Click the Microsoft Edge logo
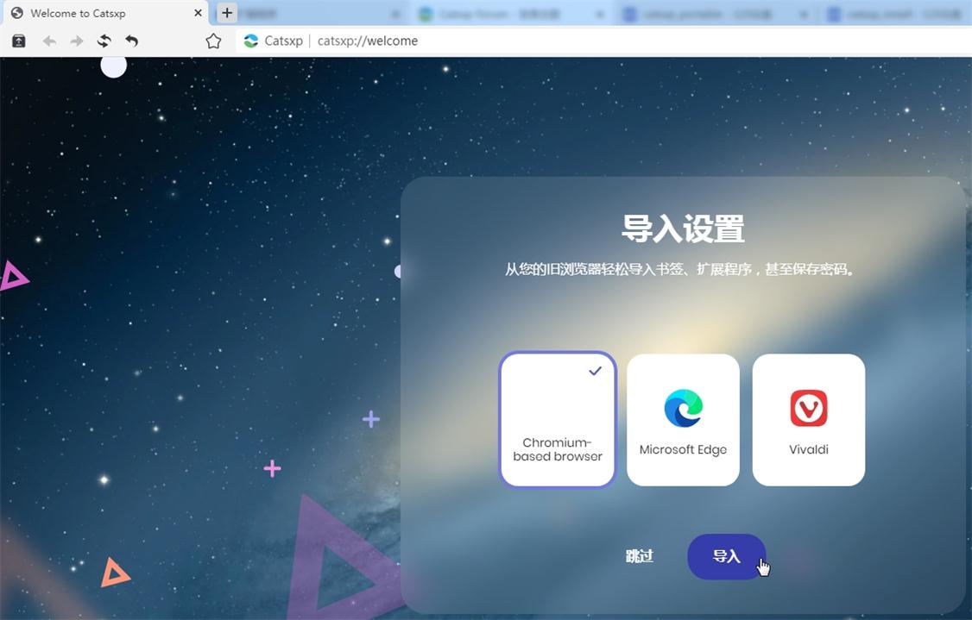The width and height of the screenshot is (972, 620). [x=683, y=408]
